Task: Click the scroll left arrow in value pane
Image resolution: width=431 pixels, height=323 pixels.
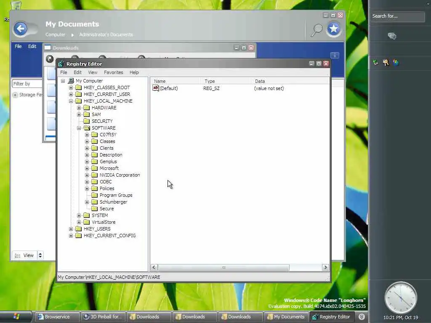Action: [x=154, y=267]
